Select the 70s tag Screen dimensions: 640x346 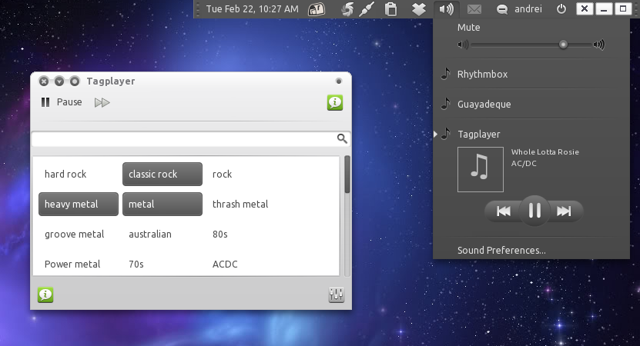click(136, 264)
